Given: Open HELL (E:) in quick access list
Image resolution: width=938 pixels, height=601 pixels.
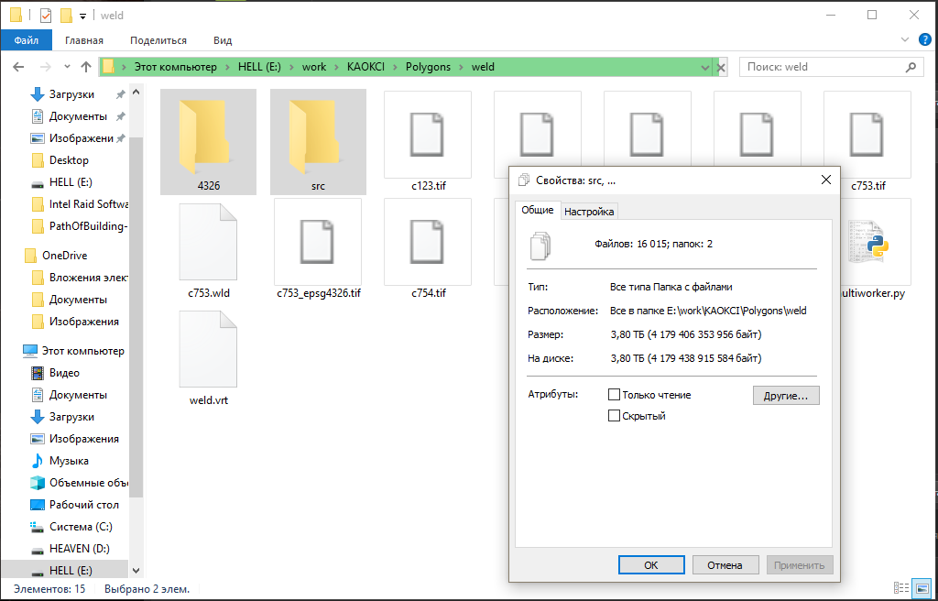Looking at the screenshot, I should [x=71, y=182].
